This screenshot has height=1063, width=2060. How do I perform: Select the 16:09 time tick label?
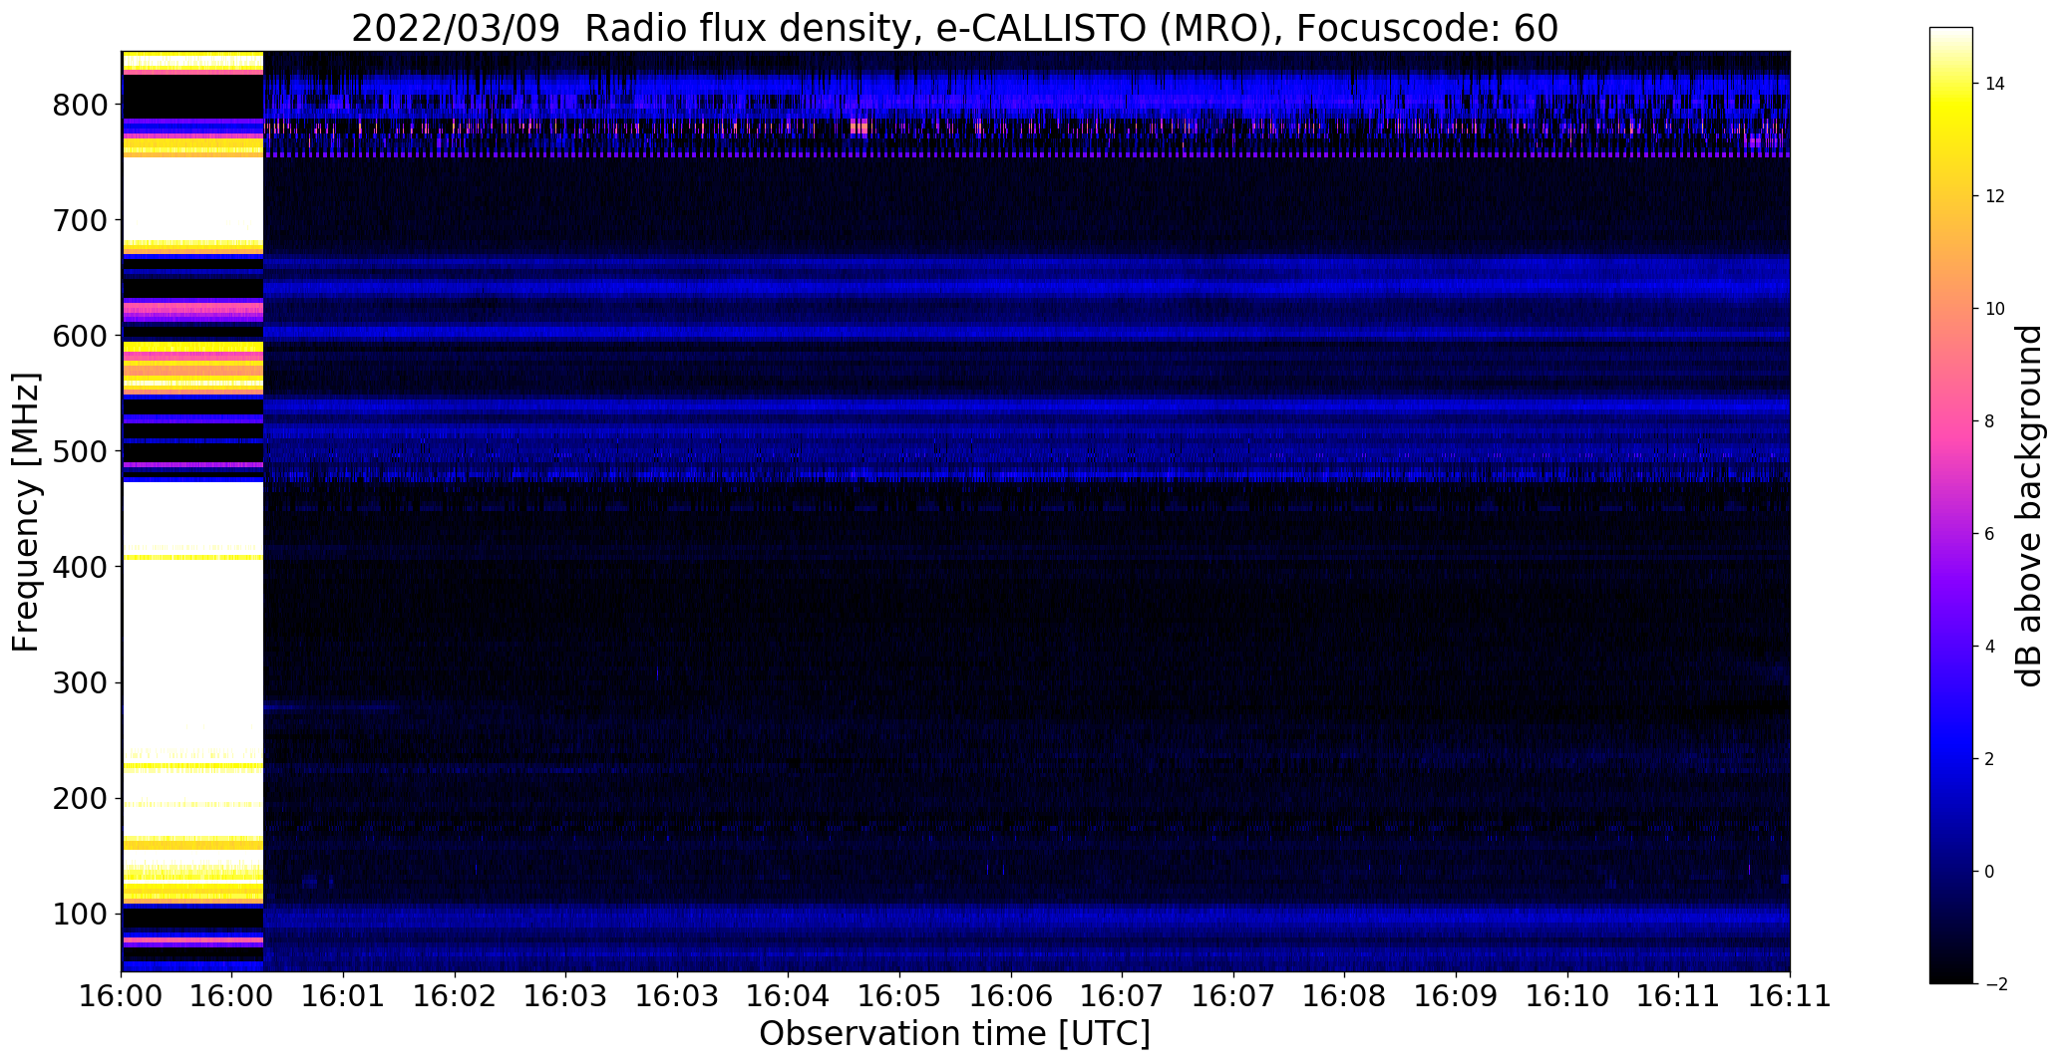[x=1456, y=997]
